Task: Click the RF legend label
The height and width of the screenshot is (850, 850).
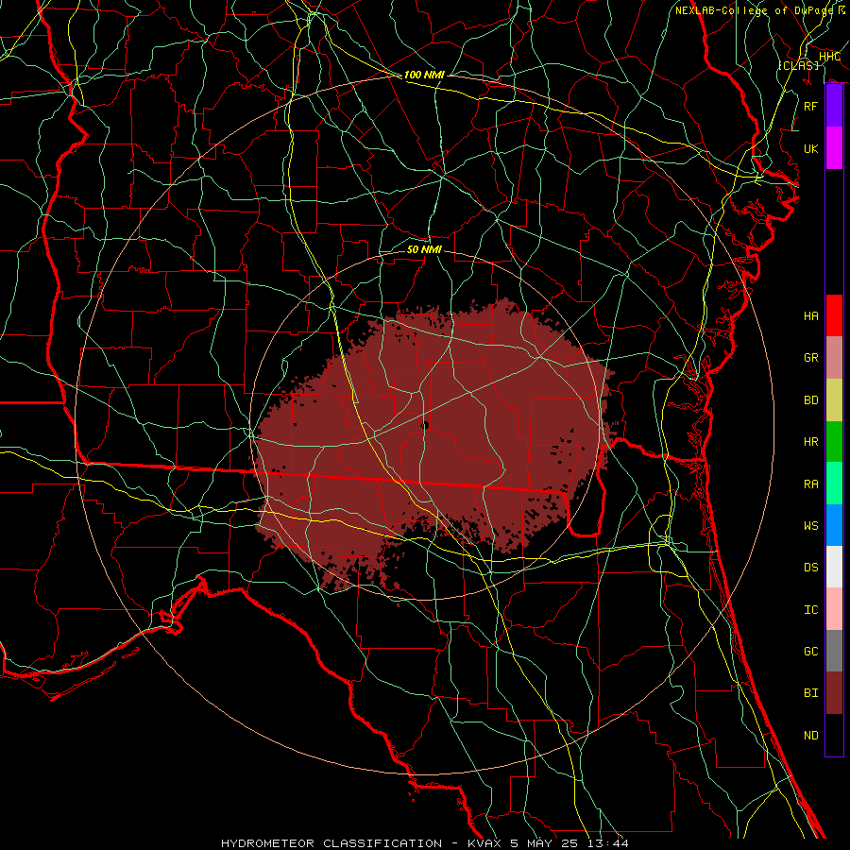Action: coord(811,106)
